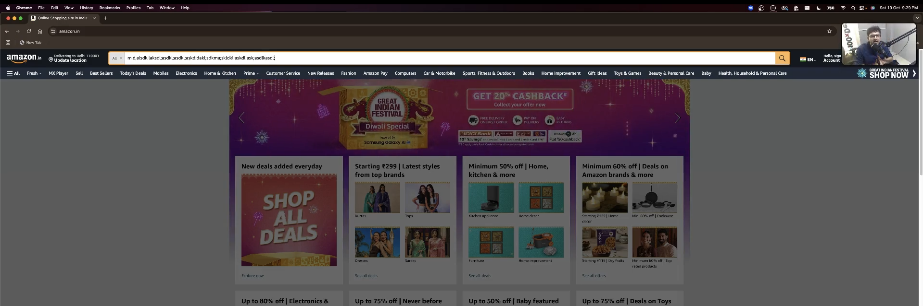Open New Tab bookmark in bookmarks bar

(30, 42)
